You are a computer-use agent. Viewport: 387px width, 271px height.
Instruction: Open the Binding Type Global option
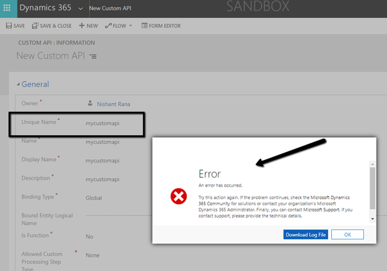[x=94, y=198]
